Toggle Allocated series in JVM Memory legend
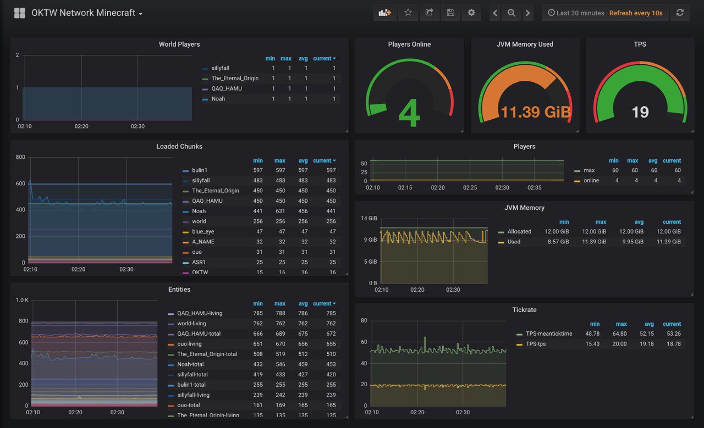 coord(519,232)
